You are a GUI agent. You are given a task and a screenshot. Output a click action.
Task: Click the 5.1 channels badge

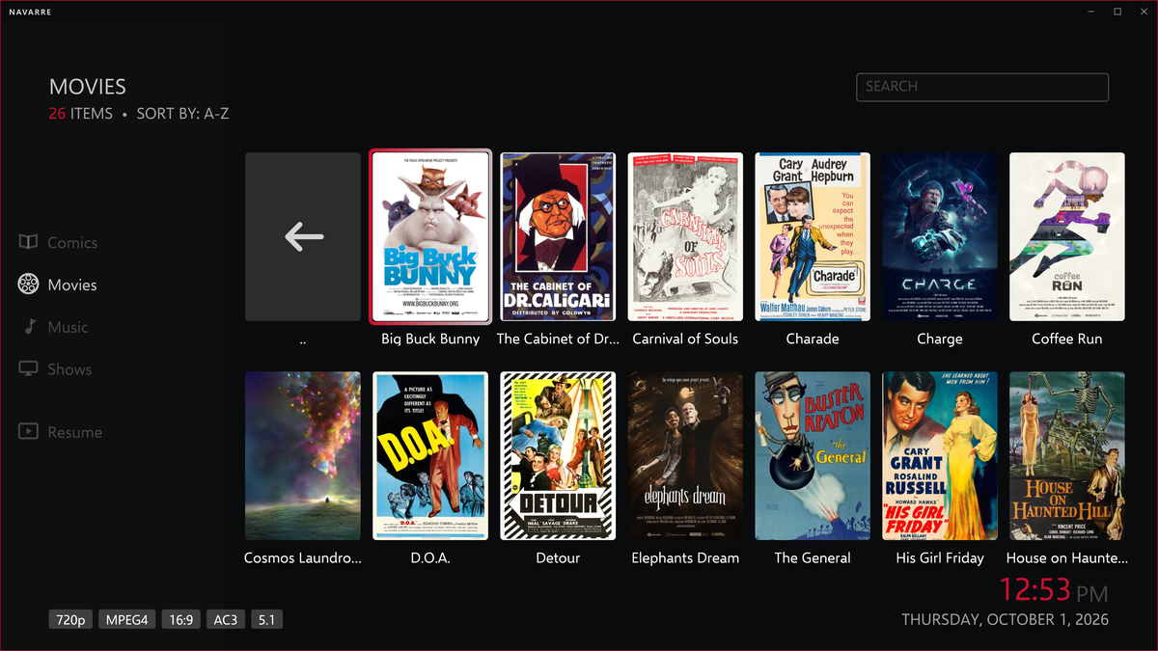coord(267,620)
